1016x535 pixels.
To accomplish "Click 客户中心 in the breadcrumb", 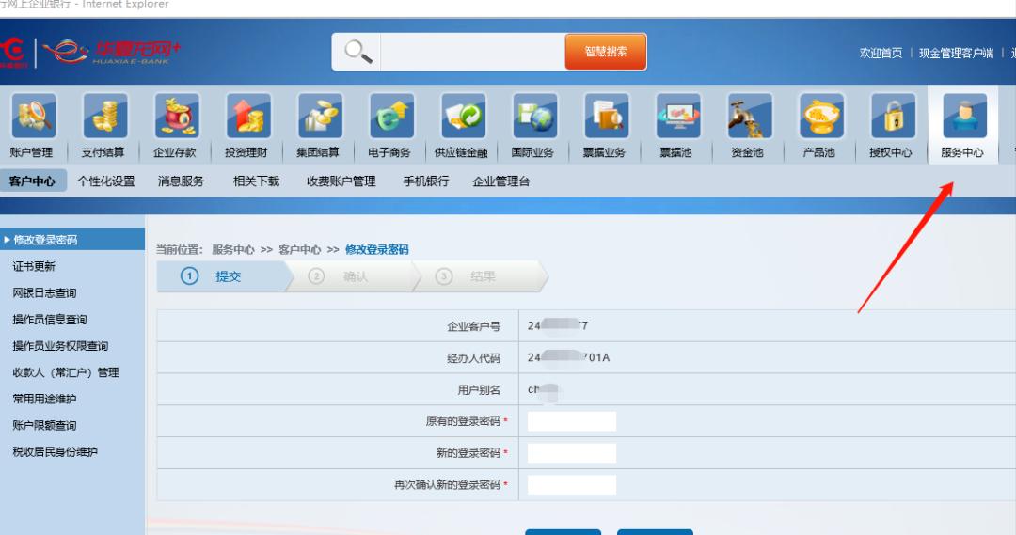I will tap(300, 250).
